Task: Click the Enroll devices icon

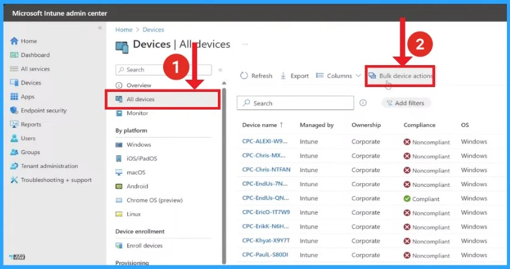Action: click(119, 246)
